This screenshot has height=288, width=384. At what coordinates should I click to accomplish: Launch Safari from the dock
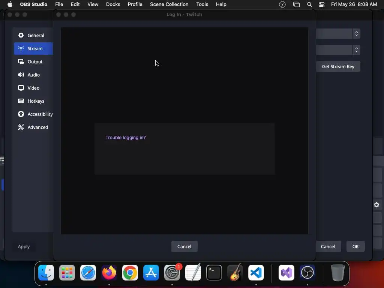[88, 273]
